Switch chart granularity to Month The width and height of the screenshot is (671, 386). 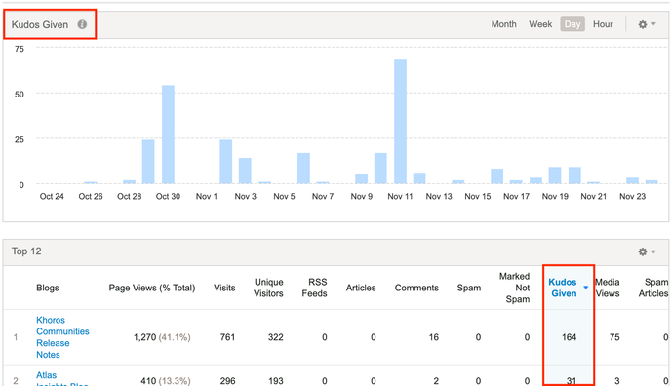point(503,24)
